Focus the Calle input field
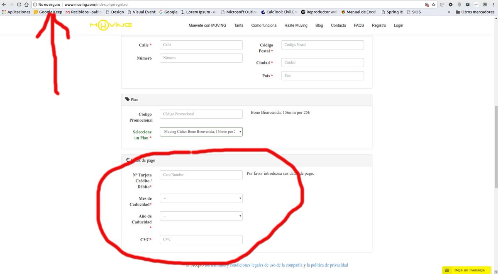Viewport: 498px width, 274px height. point(201,45)
